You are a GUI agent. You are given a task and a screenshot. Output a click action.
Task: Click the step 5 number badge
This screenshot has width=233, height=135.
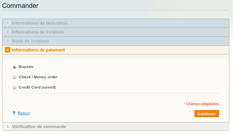pyautogui.click(x=8, y=127)
